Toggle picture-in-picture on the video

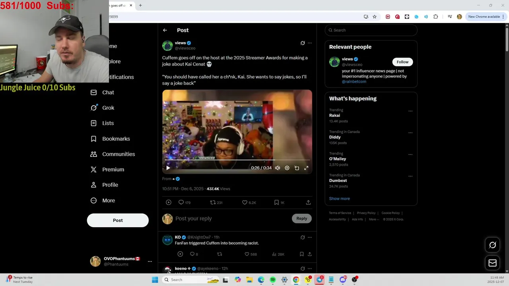[x=297, y=168]
